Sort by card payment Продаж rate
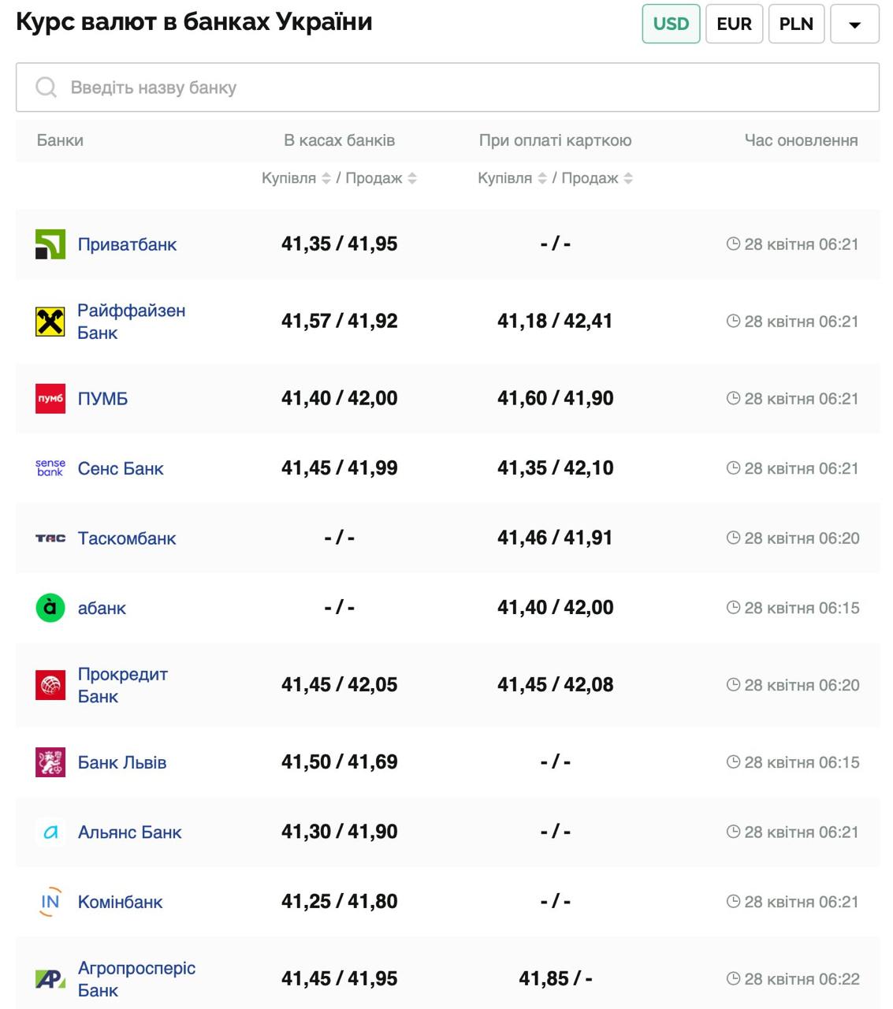893x1009 pixels. click(x=628, y=179)
